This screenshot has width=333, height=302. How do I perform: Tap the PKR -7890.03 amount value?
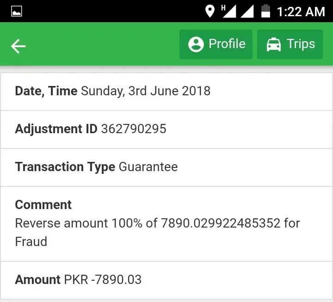coord(103,280)
